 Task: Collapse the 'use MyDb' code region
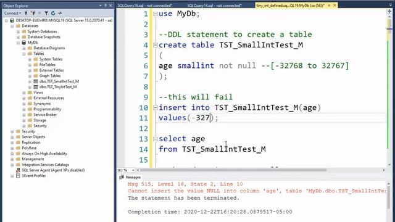(x=155, y=14)
